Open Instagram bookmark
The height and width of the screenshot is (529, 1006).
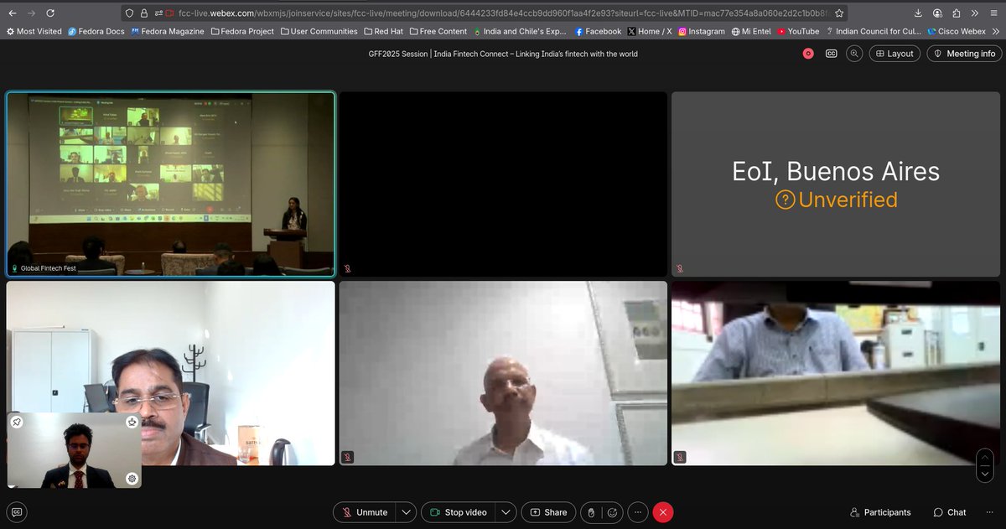click(x=702, y=31)
